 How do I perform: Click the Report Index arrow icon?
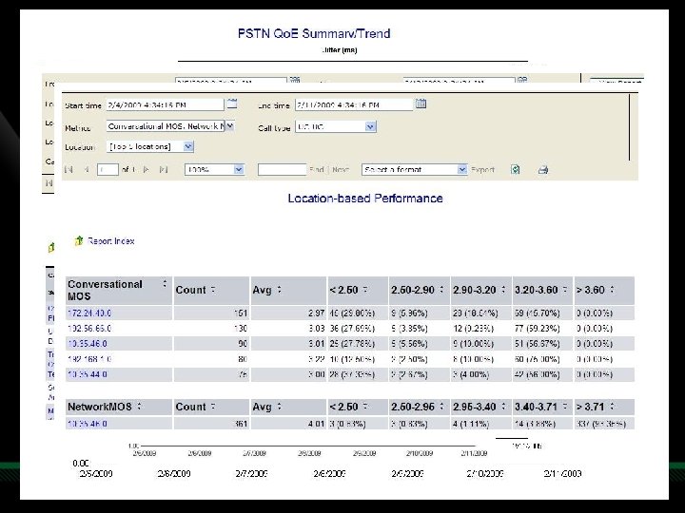coord(79,240)
